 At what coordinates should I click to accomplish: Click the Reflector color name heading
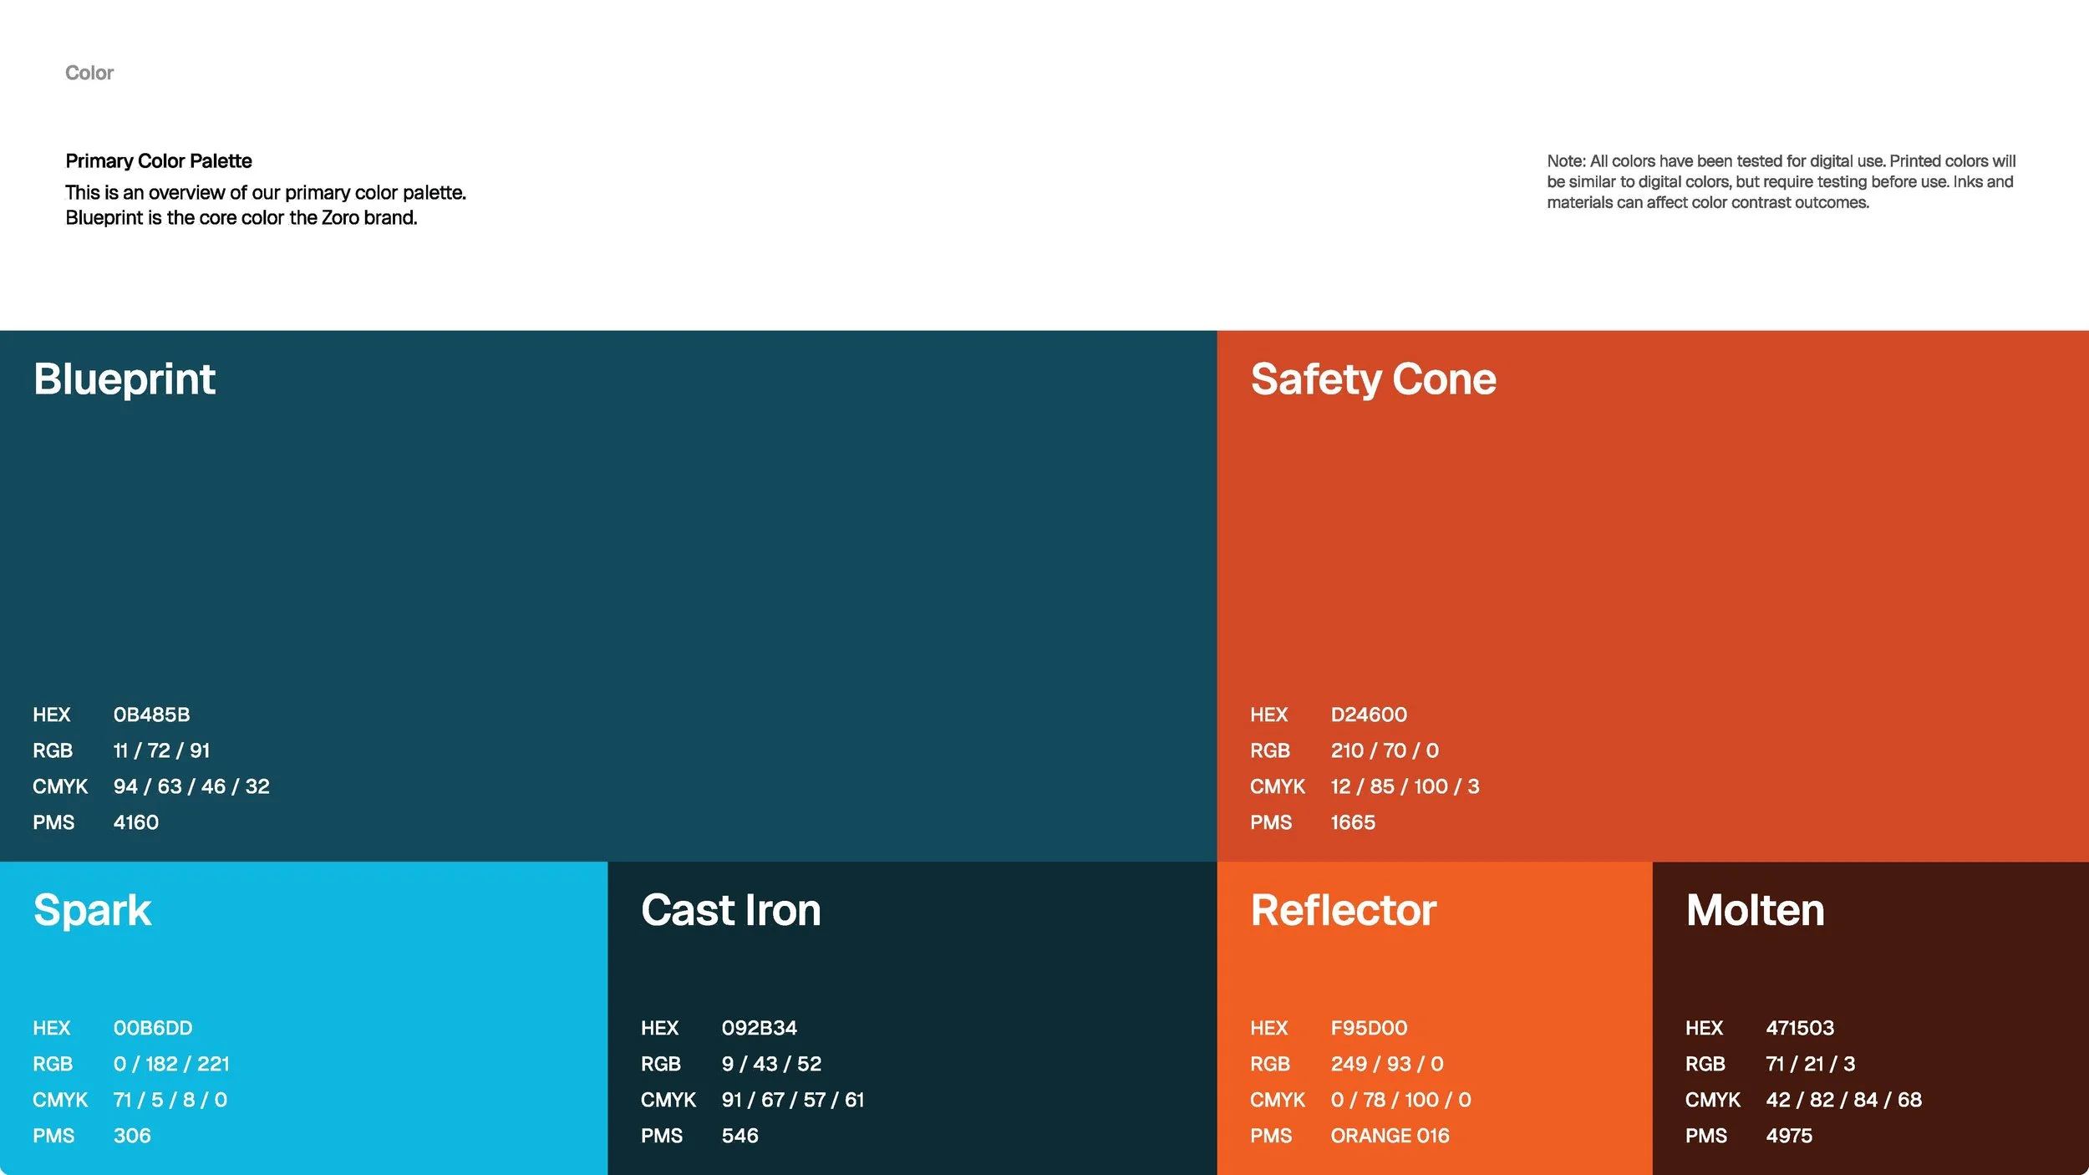point(1343,910)
